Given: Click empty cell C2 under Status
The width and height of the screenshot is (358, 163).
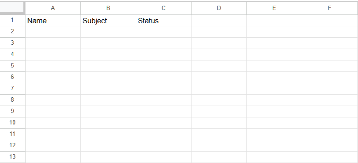Looking at the screenshot, I should 163,32.
